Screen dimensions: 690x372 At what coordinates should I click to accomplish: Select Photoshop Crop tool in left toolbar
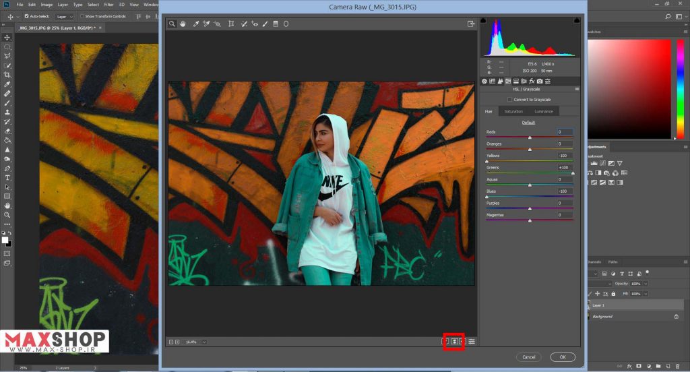tap(7, 75)
